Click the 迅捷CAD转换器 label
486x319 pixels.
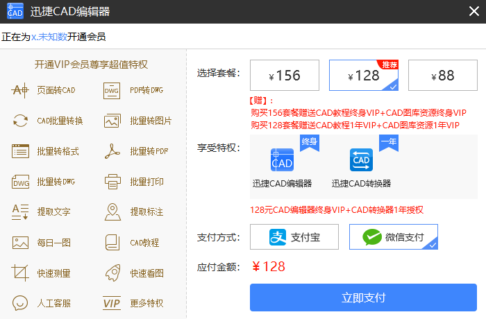pyautogui.click(x=362, y=184)
